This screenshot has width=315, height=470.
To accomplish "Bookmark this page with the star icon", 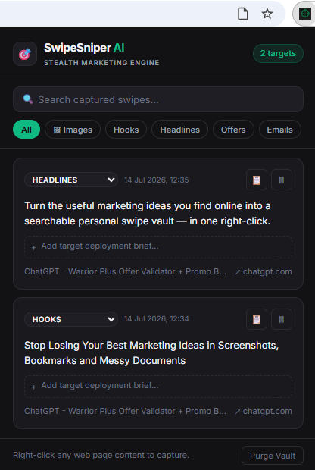I will [x=267, y=14].
